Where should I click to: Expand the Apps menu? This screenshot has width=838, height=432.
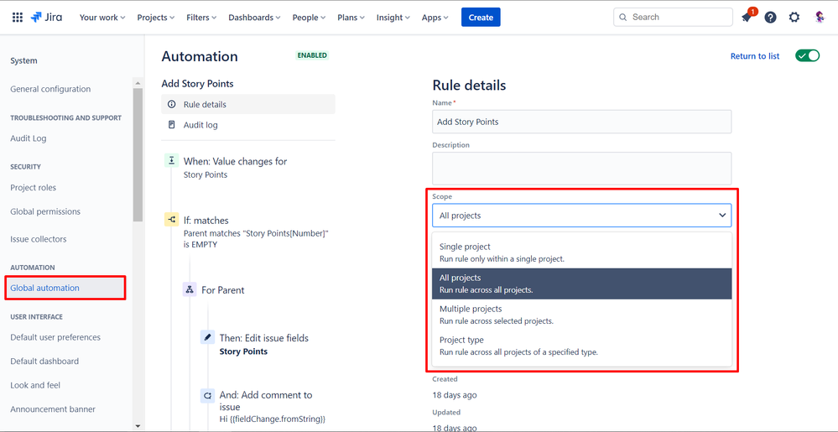(x=435, y=17)
